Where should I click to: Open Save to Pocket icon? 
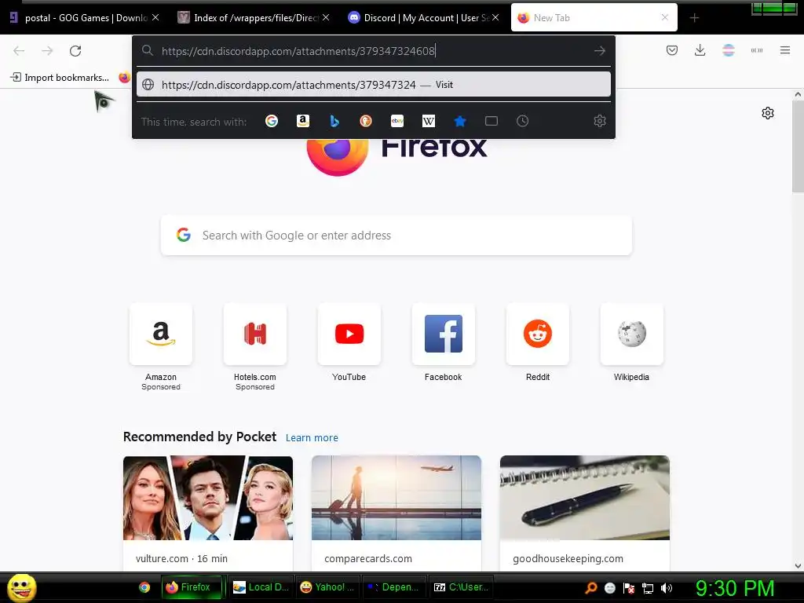(x=672, y=50)
